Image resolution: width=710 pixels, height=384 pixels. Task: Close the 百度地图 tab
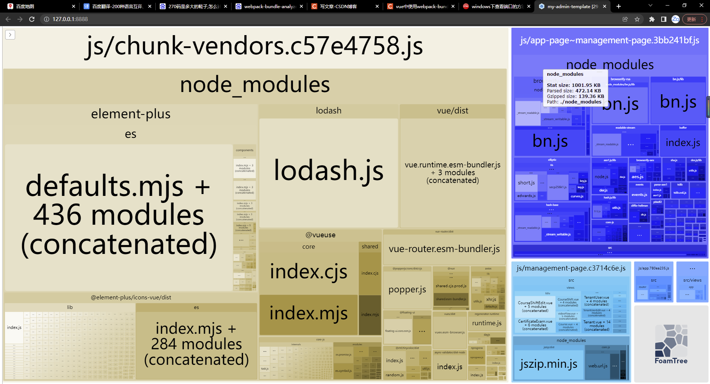tap(73, 6)
